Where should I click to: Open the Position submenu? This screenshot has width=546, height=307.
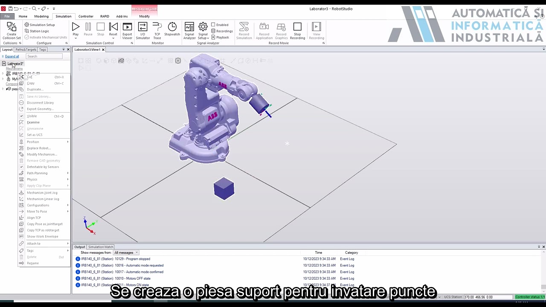point(33,142)
